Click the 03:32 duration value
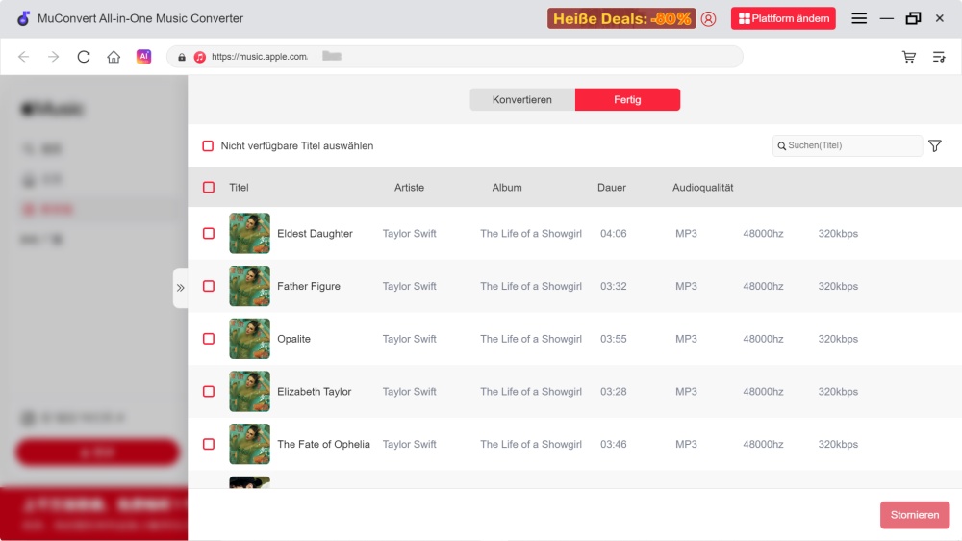The width and height of the screenshot is (962, 541). click(x=614, y=286)
